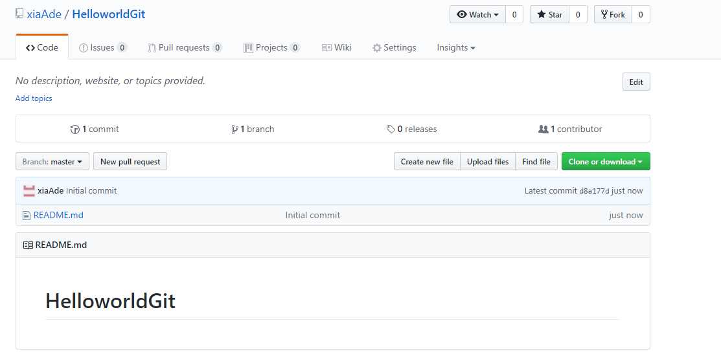This screenshot has height=358, width=721.
Task: Click the fork count next to Fork
Action: click(641, 15)
